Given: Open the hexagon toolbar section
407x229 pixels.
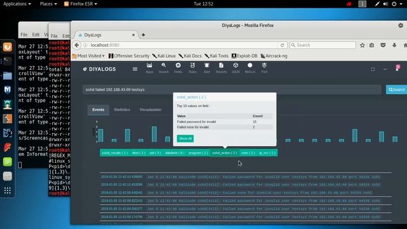Looking at the screenshot, I should pyautogui.click(x=250, y=68).
